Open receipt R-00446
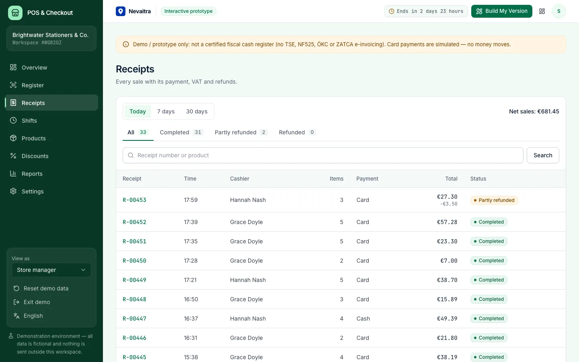Image resolution: width=579 pixels, height=362 pixels. click(x=134, y=338)
